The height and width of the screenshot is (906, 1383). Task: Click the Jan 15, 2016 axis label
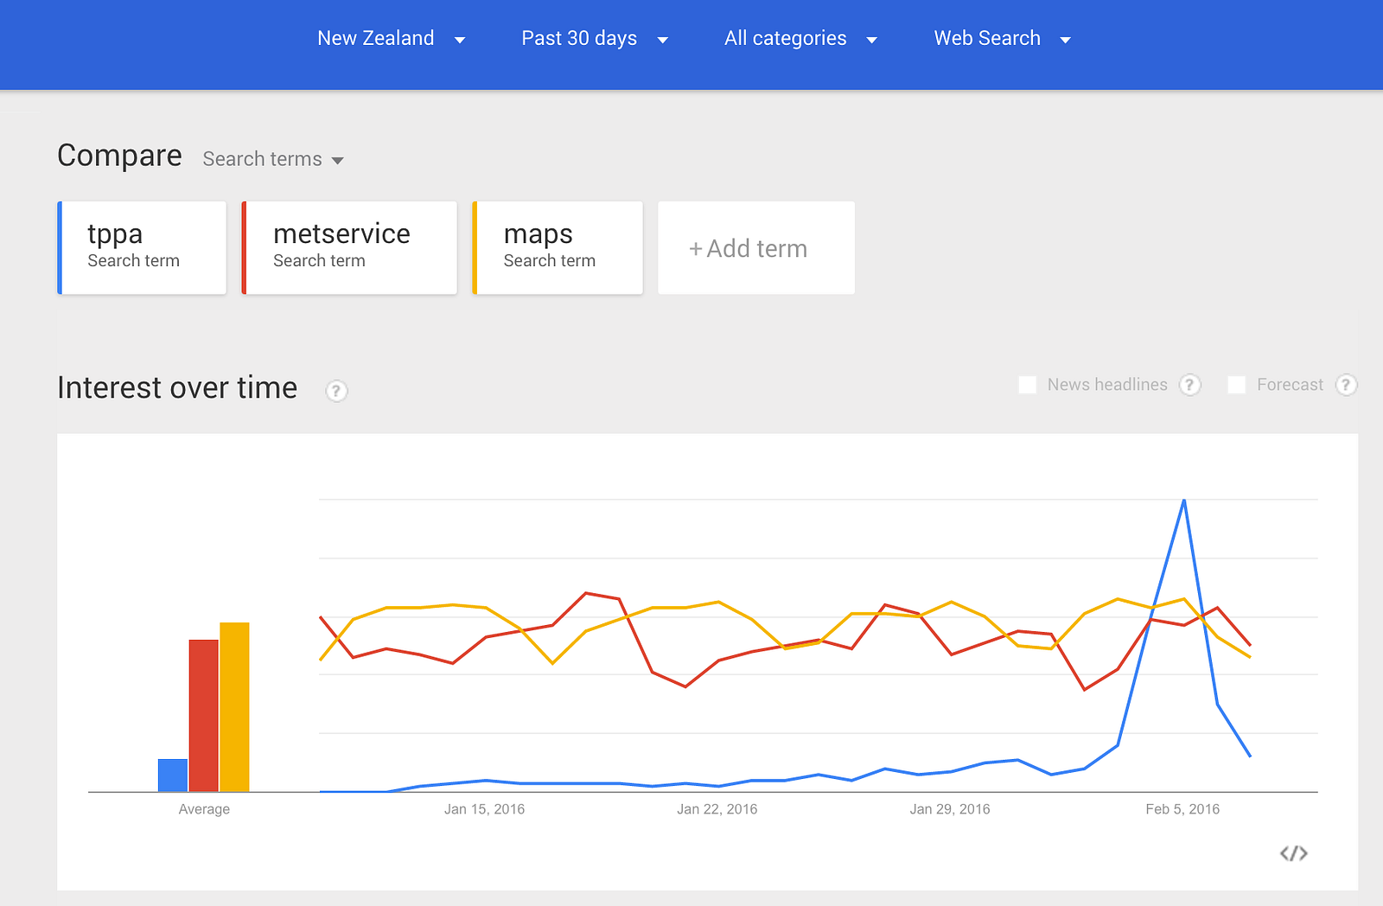pos(484,809)
